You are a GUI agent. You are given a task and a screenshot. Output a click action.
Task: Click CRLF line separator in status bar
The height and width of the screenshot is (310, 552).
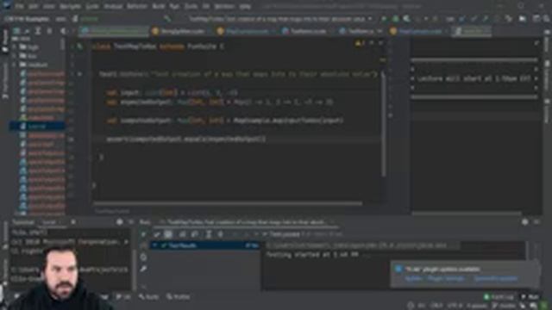point(436,306)
